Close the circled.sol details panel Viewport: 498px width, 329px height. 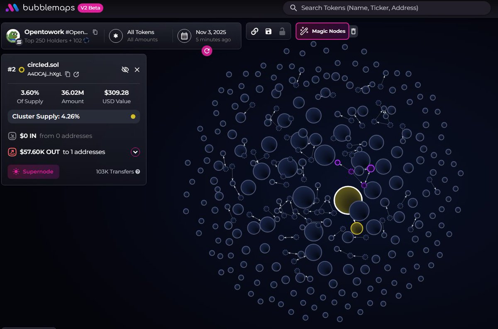(x=137, y=70)
